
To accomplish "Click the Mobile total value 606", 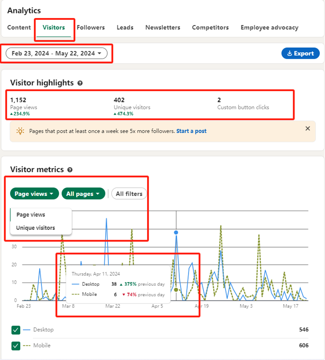I will tap(304, 345).
